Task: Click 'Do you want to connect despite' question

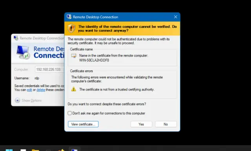Action: point(107,104)
